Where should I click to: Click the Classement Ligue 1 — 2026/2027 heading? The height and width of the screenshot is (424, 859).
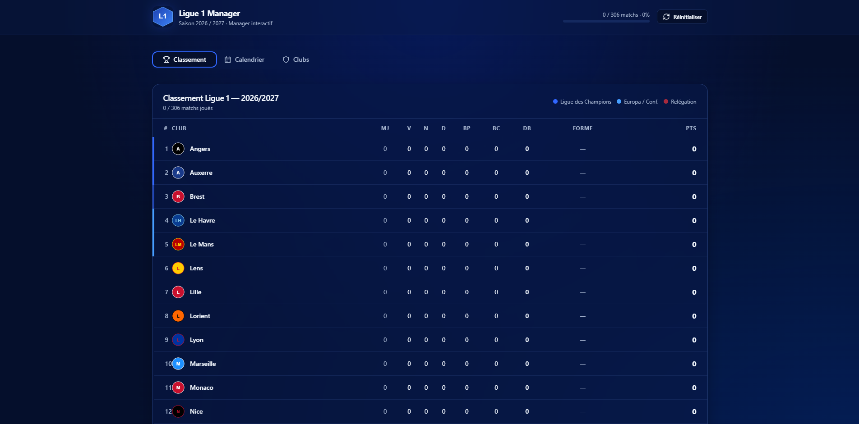[221, 98]
